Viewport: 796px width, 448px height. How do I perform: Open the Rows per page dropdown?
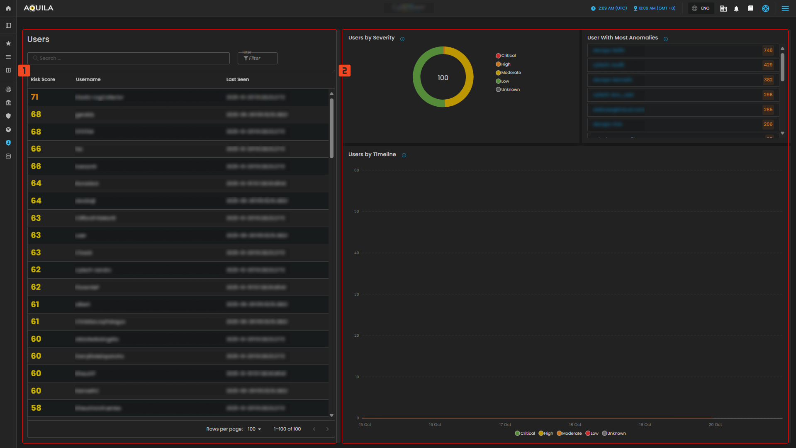point(254,429)
